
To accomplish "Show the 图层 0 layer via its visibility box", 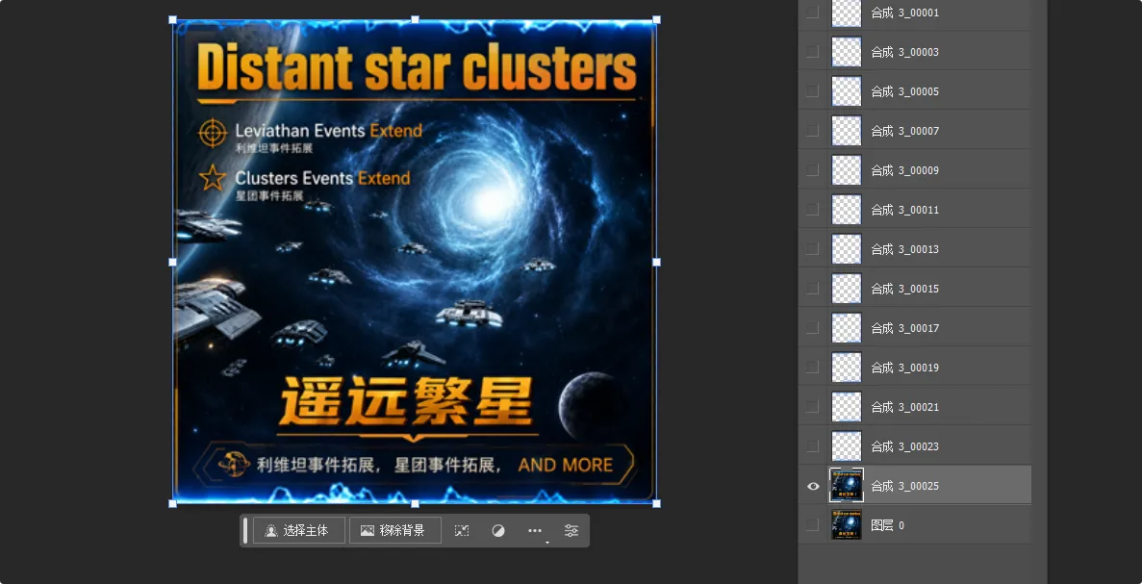I will 813,525.
